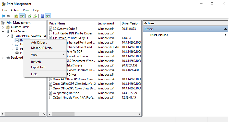Open Help via blue question icon
The height and width of the screenshot is (122, 229).
pos(42,16)
